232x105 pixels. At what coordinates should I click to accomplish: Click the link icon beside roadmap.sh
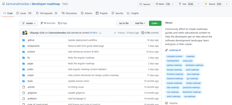(x=166, y=50)
